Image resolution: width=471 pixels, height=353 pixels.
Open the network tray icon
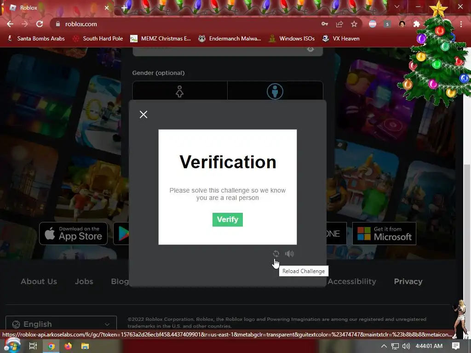395,346
